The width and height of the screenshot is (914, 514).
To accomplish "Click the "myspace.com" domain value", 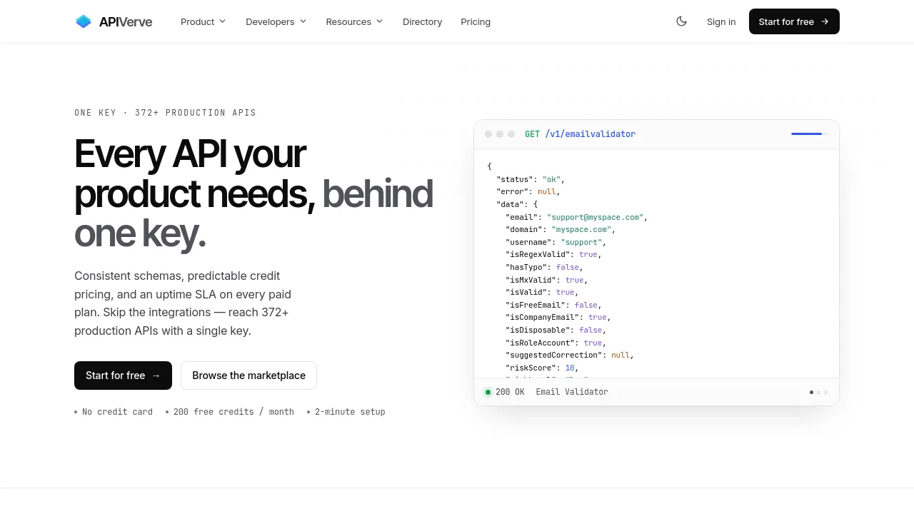I will tap(581, 230).
